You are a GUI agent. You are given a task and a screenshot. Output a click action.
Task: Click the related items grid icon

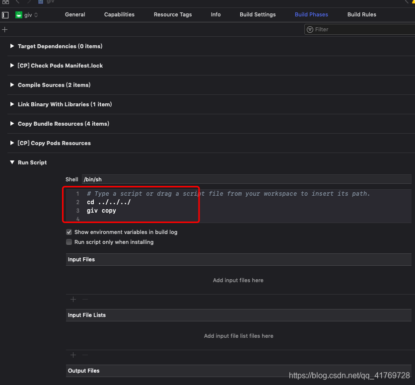[6, 2]
